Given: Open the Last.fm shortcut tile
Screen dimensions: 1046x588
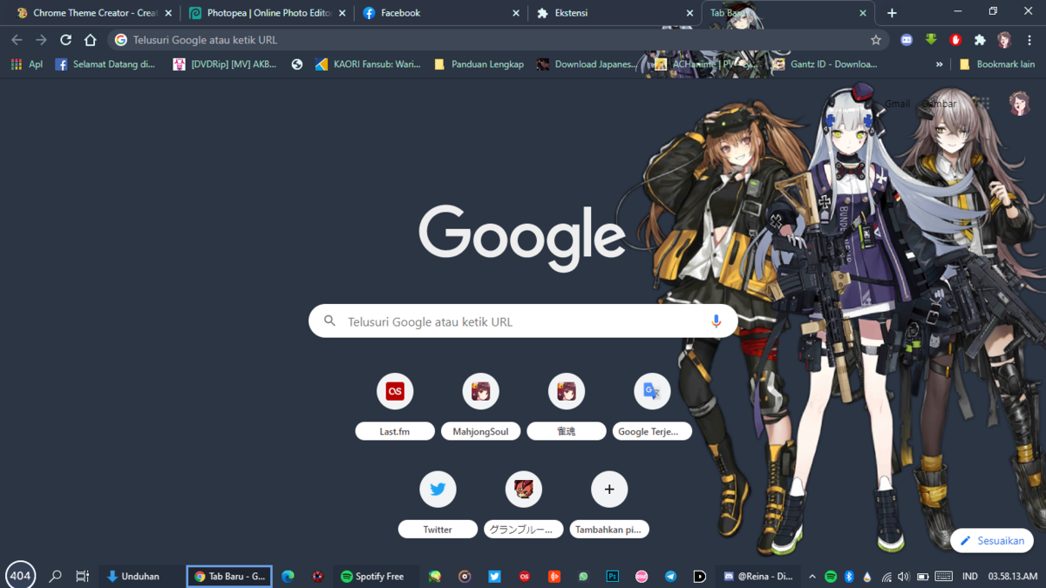Looking at the screenshot, I should click(395, 391).
